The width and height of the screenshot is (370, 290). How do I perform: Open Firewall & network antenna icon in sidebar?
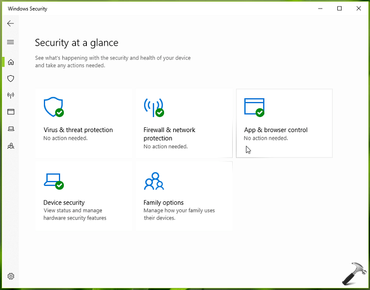pos(11,95)
